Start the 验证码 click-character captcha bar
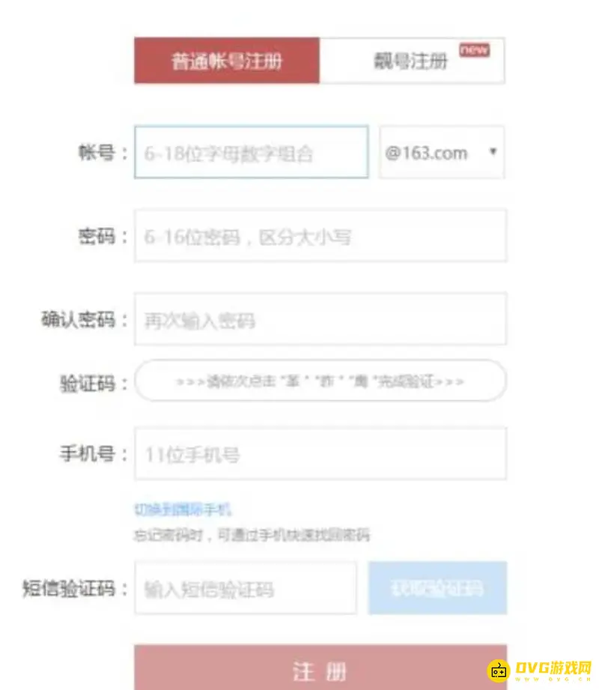 pos(320,381)
